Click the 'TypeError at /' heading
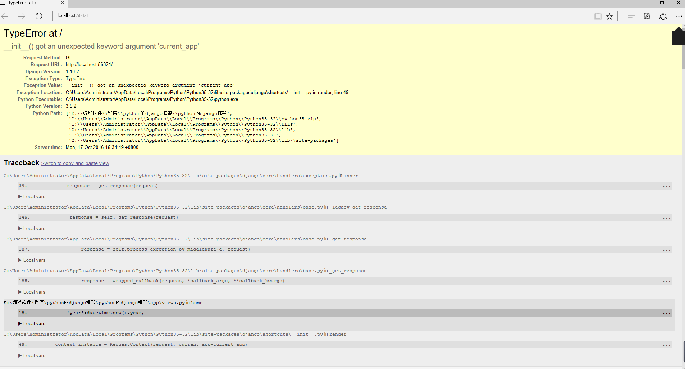The image size is (685, 369). (33, 33)
